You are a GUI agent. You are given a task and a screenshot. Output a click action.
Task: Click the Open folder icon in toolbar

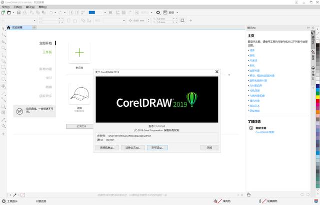point(9,13)
